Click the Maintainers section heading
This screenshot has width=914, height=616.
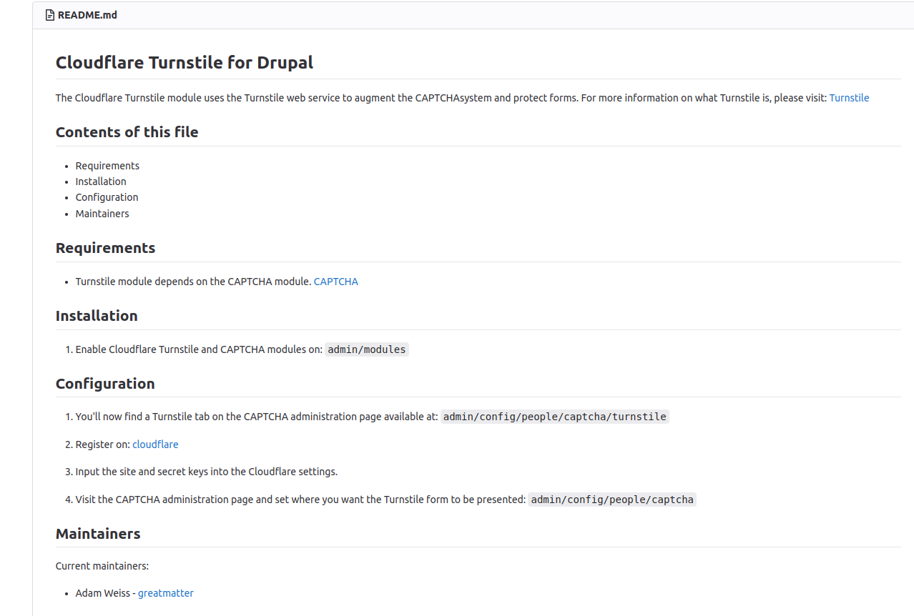click(x=98, y=534)
